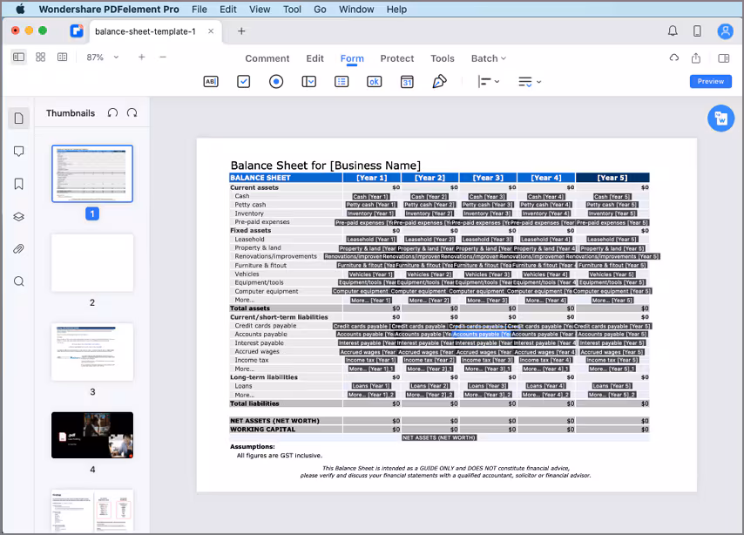Select the list box form tool

[x=342, y=81]
